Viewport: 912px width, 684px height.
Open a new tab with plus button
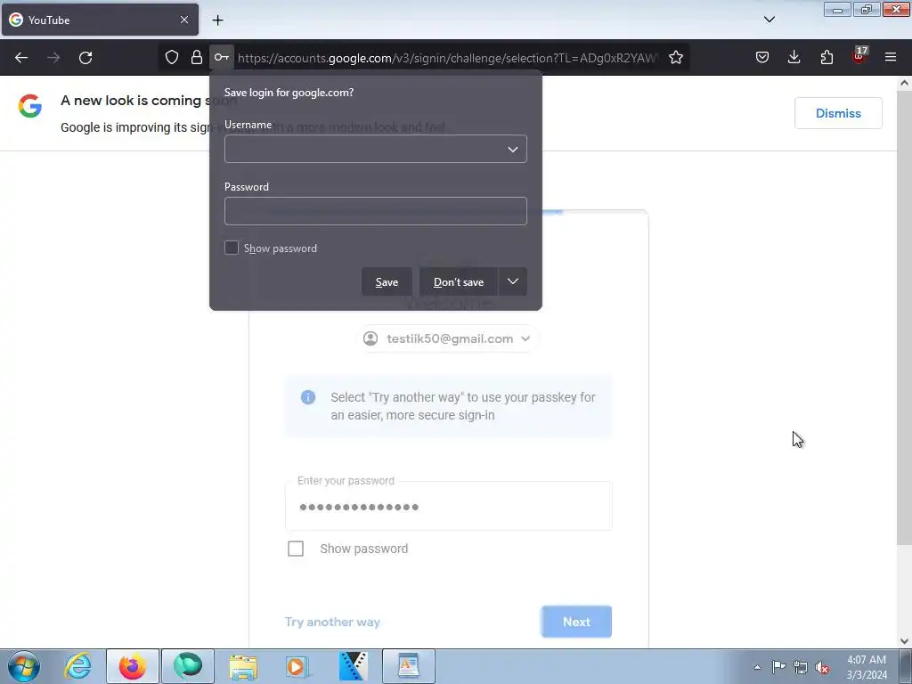point(217,20)
